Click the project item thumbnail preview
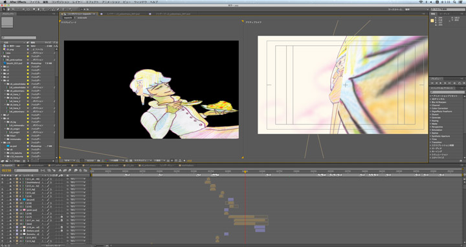This screenshot has width=466, height=247. point(7,23)
